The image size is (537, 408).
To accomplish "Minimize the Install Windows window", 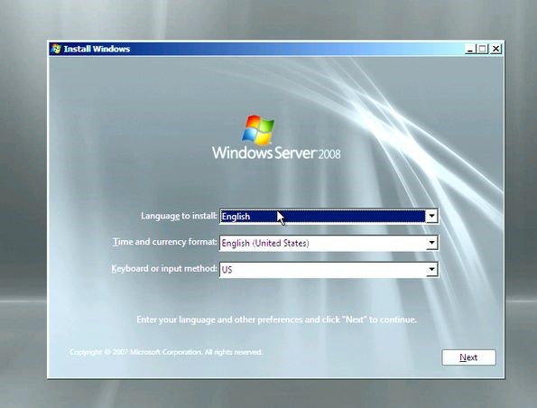I will pos(470,49).
